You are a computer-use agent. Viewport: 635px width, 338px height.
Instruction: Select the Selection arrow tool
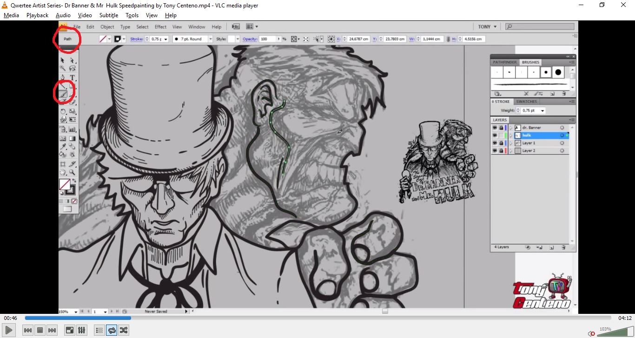click(x=63, y=60)
